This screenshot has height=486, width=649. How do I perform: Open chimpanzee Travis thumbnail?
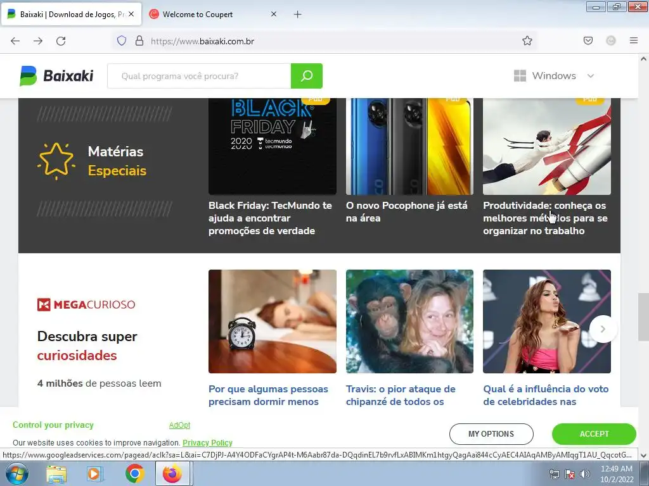pyautogui.click(x=409, y=321)
